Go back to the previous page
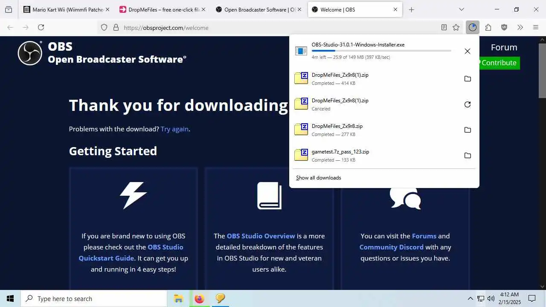The image size is (546, 307). [10, 27]
